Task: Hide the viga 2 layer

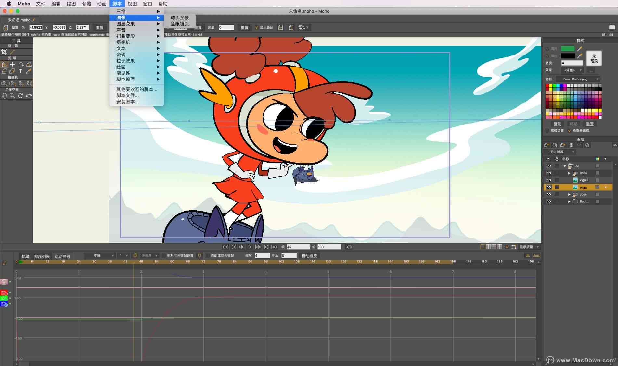Action: tap(549, 180)
